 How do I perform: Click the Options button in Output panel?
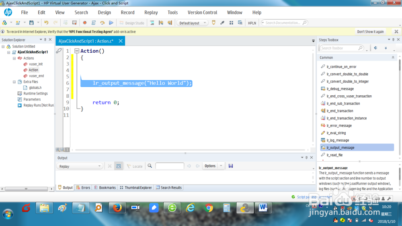[x=210, y=166]
